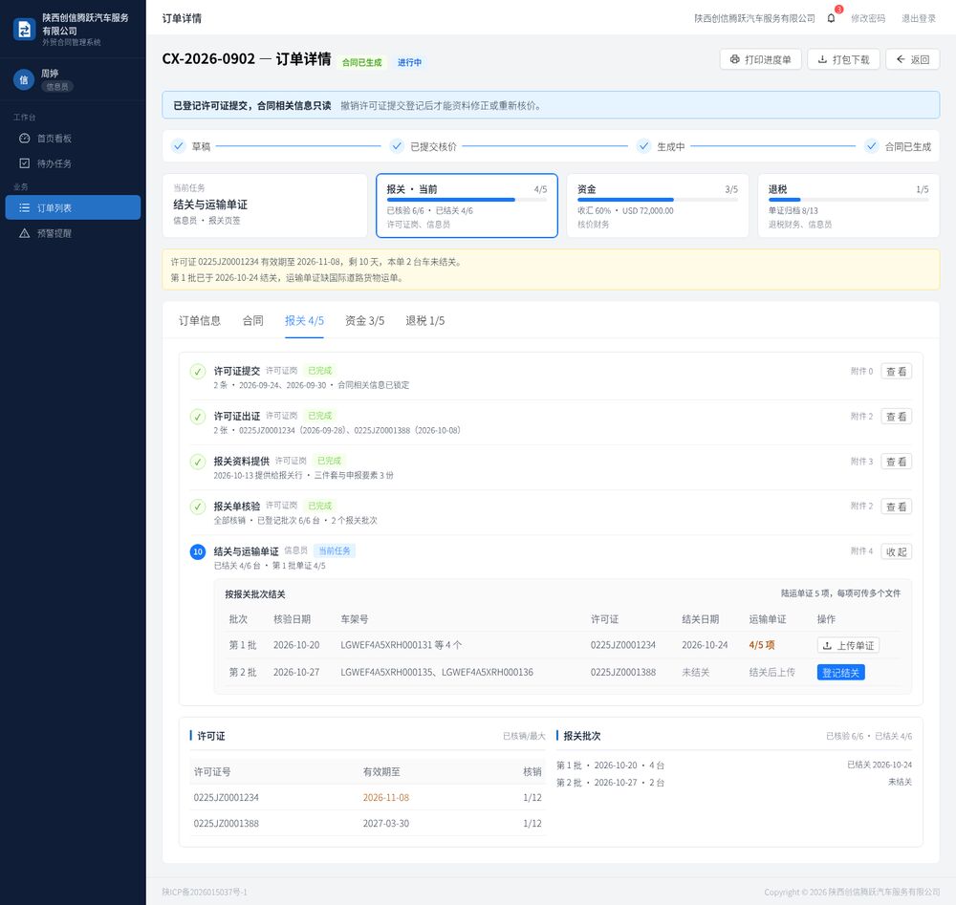Click the completed check icon for 报关单核验
The height and width of the screenshot is (905, 956).
(x=198, y=506)
